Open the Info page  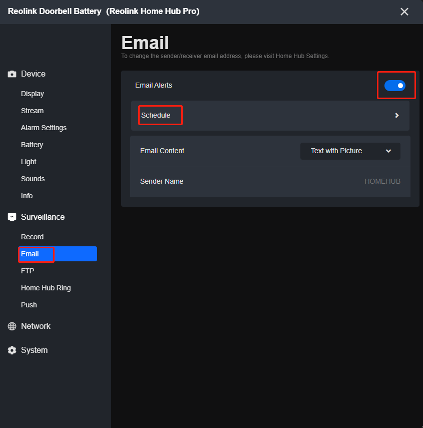point(27,196)
